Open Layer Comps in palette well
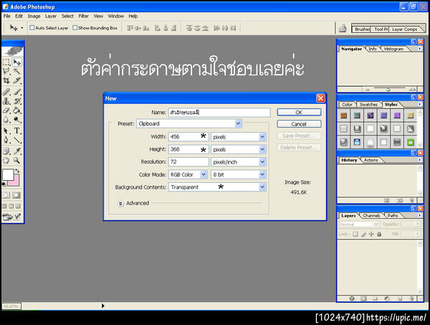The image size is (430, 325). pyautogui.click(x=404, y=29)
